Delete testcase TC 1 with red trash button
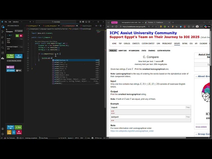This screenshot has height=159, width=212. [21, 36]
